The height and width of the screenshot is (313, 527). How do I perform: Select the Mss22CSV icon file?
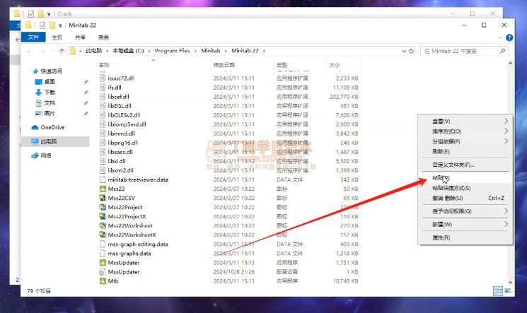tap(103, 198)
